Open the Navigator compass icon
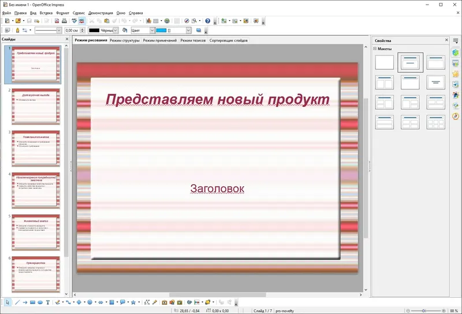The image size is (462, 314). 187,21
